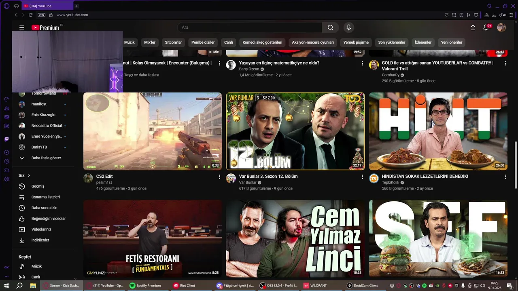Select the Yemek pişirme chip
This screenshot has width=518, height=291.
coord(356,42)
